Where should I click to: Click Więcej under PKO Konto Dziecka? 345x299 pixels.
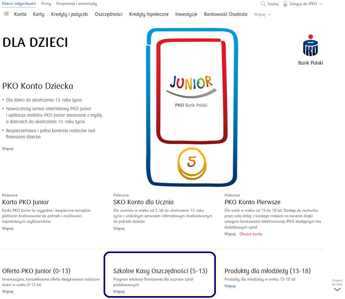(x=8, y=149)
